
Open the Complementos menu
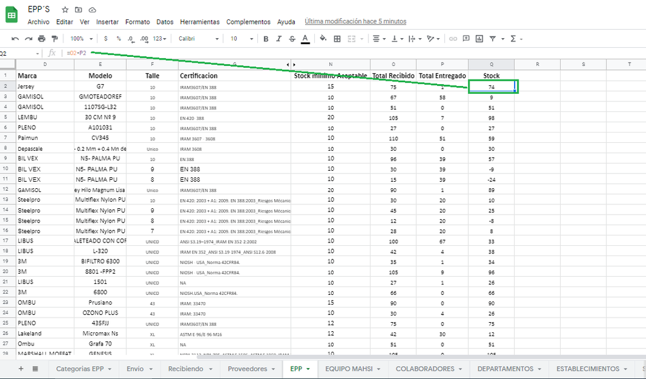coord(248,22)
